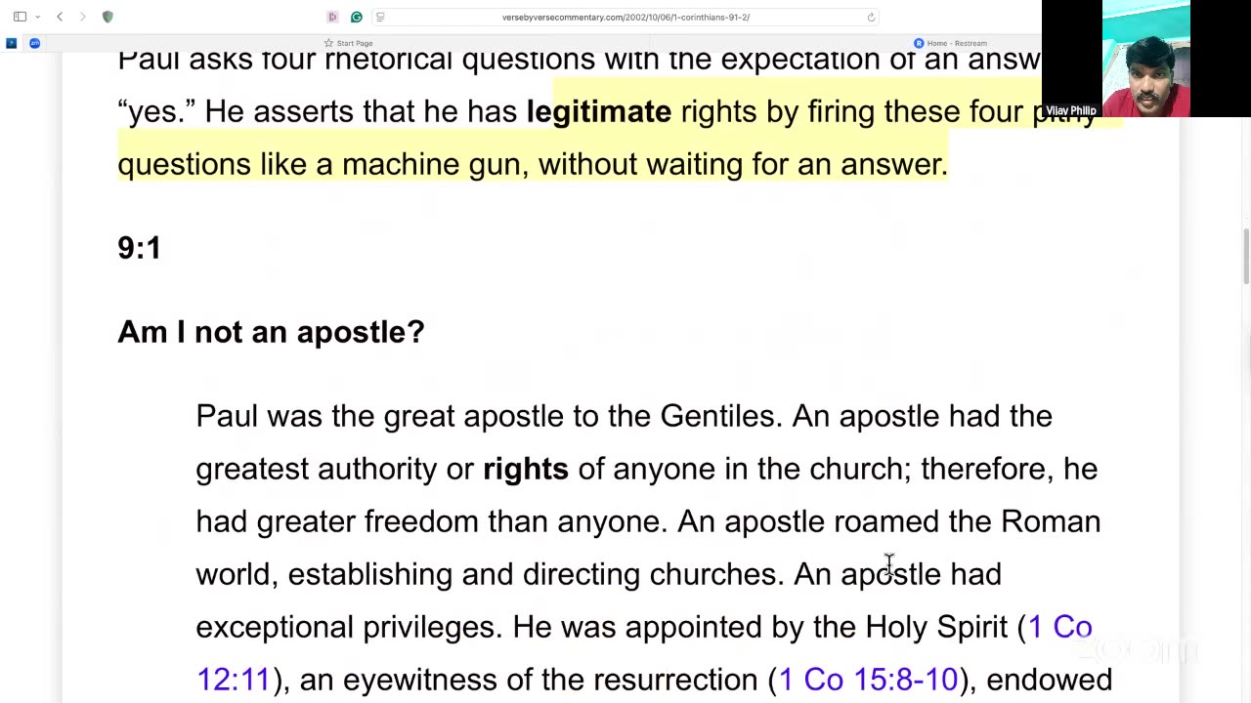Open the privacy shield report
The height and width of the screenshot is (703, 1251).
click(108, 17)
